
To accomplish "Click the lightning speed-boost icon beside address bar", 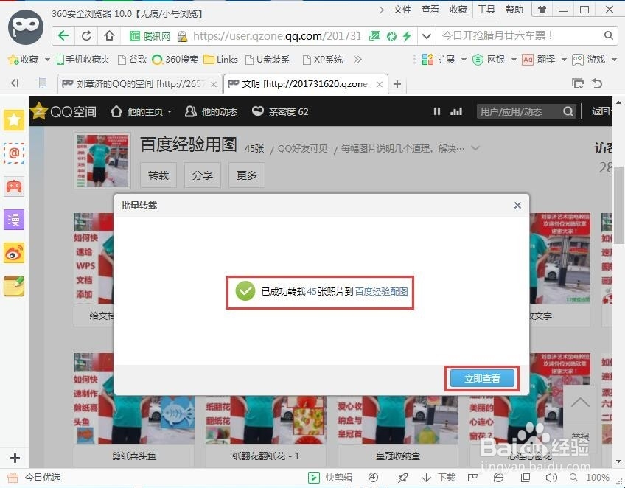I will (x=407, y=35).
